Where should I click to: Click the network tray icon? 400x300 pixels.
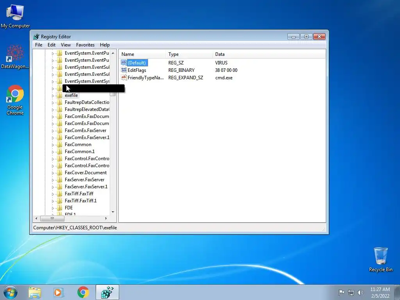[351, 293]
